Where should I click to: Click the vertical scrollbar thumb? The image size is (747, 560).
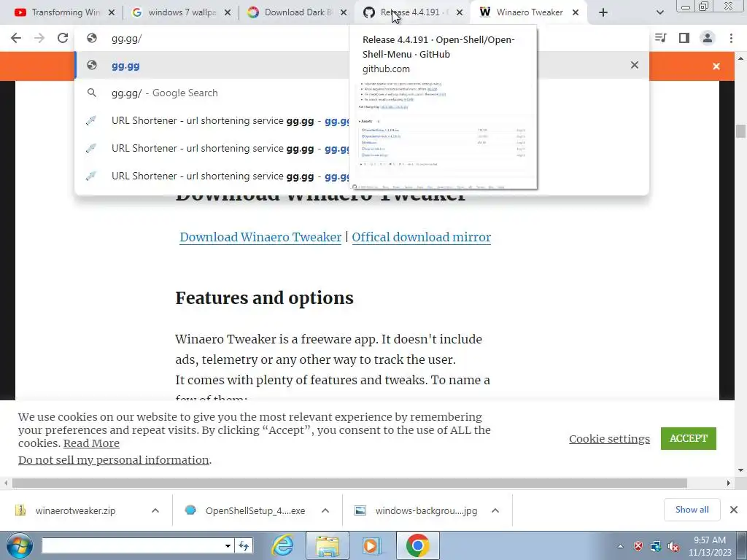pyautogui.click(x=740, y=131)
